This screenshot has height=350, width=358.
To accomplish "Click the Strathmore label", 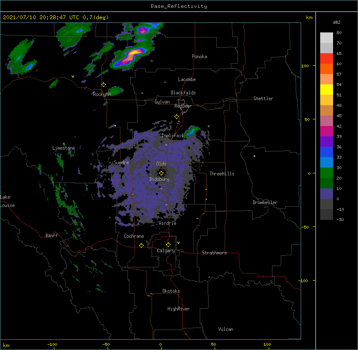I will tap(214, 253).
